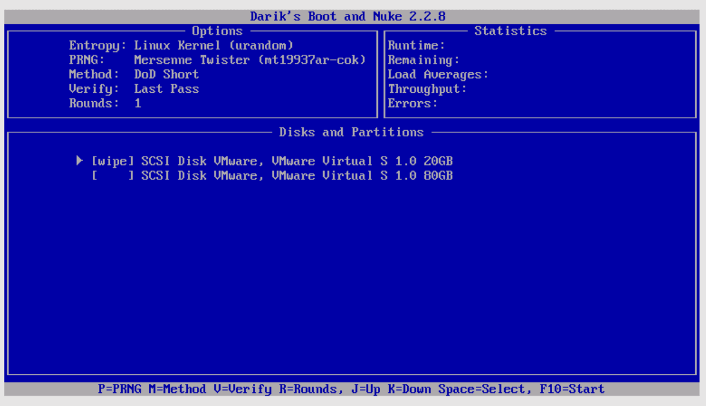This screenshot has height=406, width=706.
Task: Click the Rounds value 1
Action: [x=137, y=103]
